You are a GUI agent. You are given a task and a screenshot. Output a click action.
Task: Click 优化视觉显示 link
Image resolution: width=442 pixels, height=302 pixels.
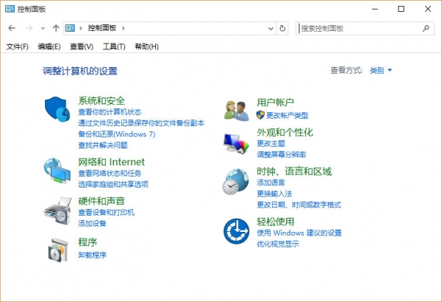278,244
